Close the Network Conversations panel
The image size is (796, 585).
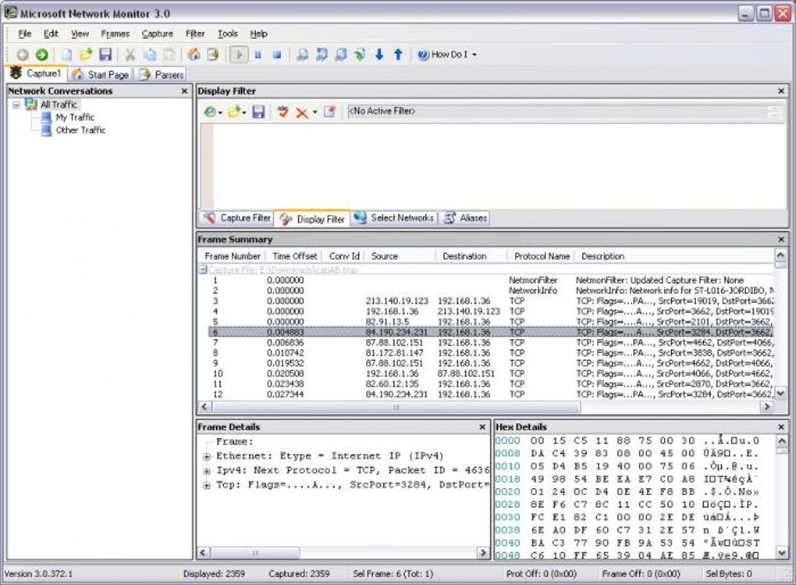click(x=184, y=91)
